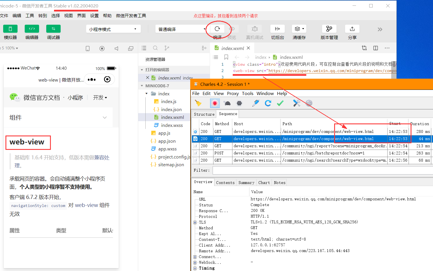Open the 开发 dropdown in simulator page
The height and width of the screenshot is (271, 433).
(100, 98)
